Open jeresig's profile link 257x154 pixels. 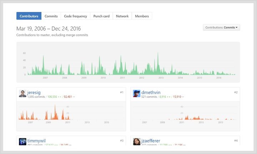tap(34, 92)
